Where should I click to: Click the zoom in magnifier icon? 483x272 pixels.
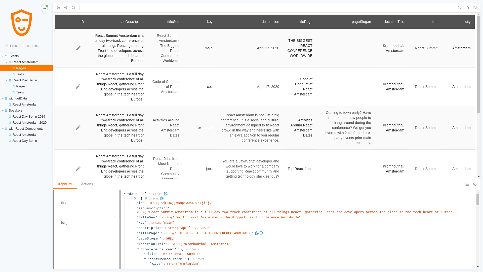58,8
